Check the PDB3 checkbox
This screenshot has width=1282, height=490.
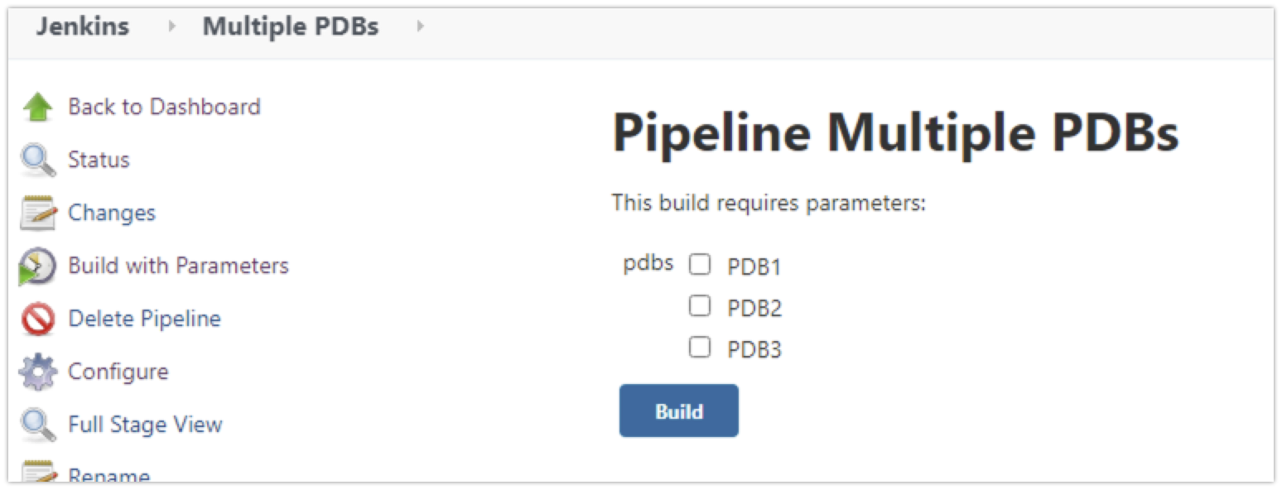pos(700,348)
